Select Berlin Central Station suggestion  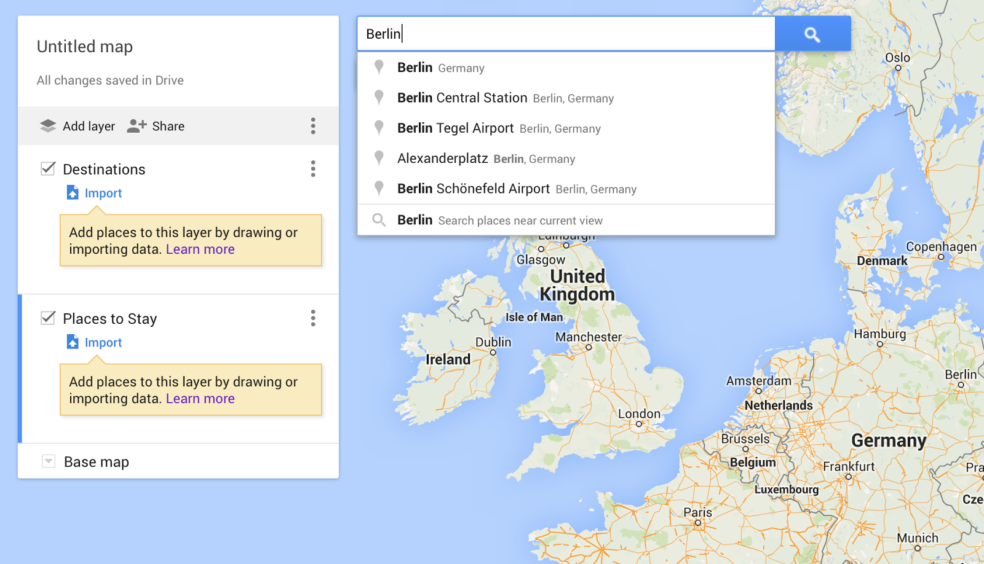566,98
